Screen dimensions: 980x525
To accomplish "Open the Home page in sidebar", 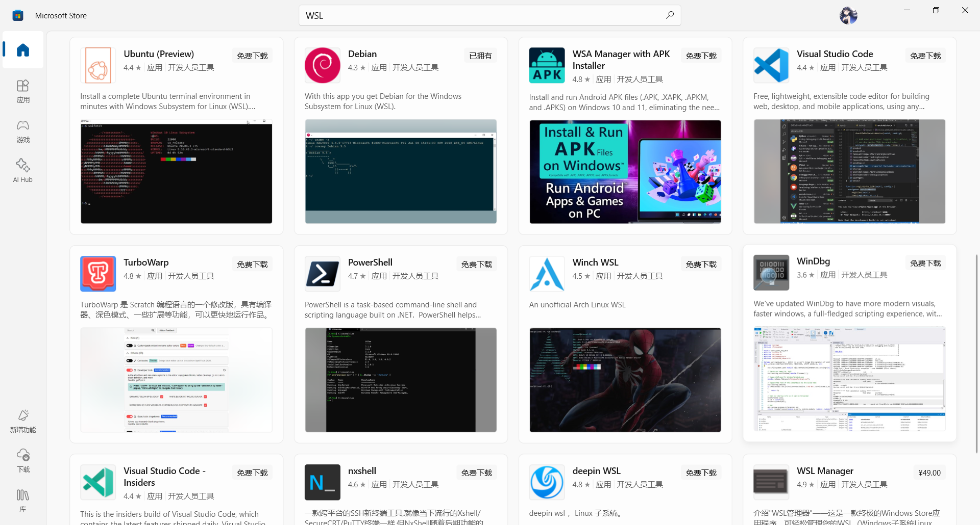I will [x=23, y=49].
